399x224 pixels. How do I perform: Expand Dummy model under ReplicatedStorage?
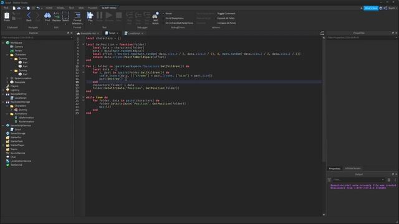coord(11,110)
